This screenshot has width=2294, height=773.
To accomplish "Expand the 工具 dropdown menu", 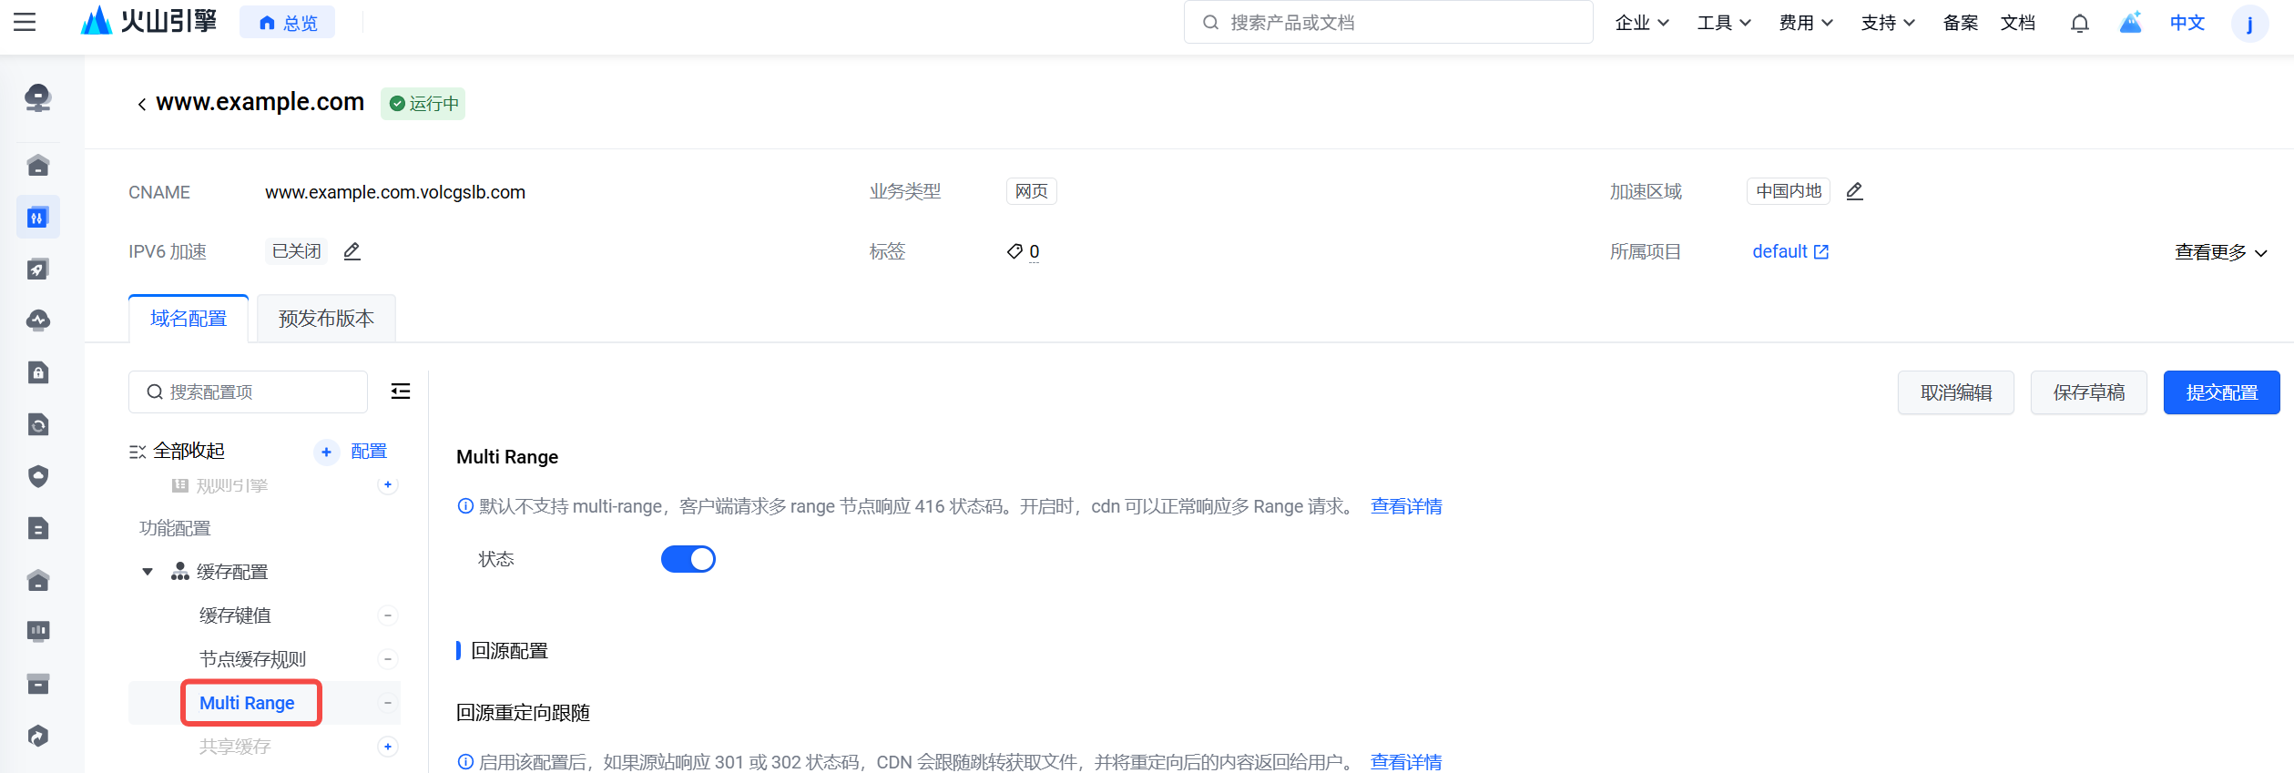I will point(1723,23).
